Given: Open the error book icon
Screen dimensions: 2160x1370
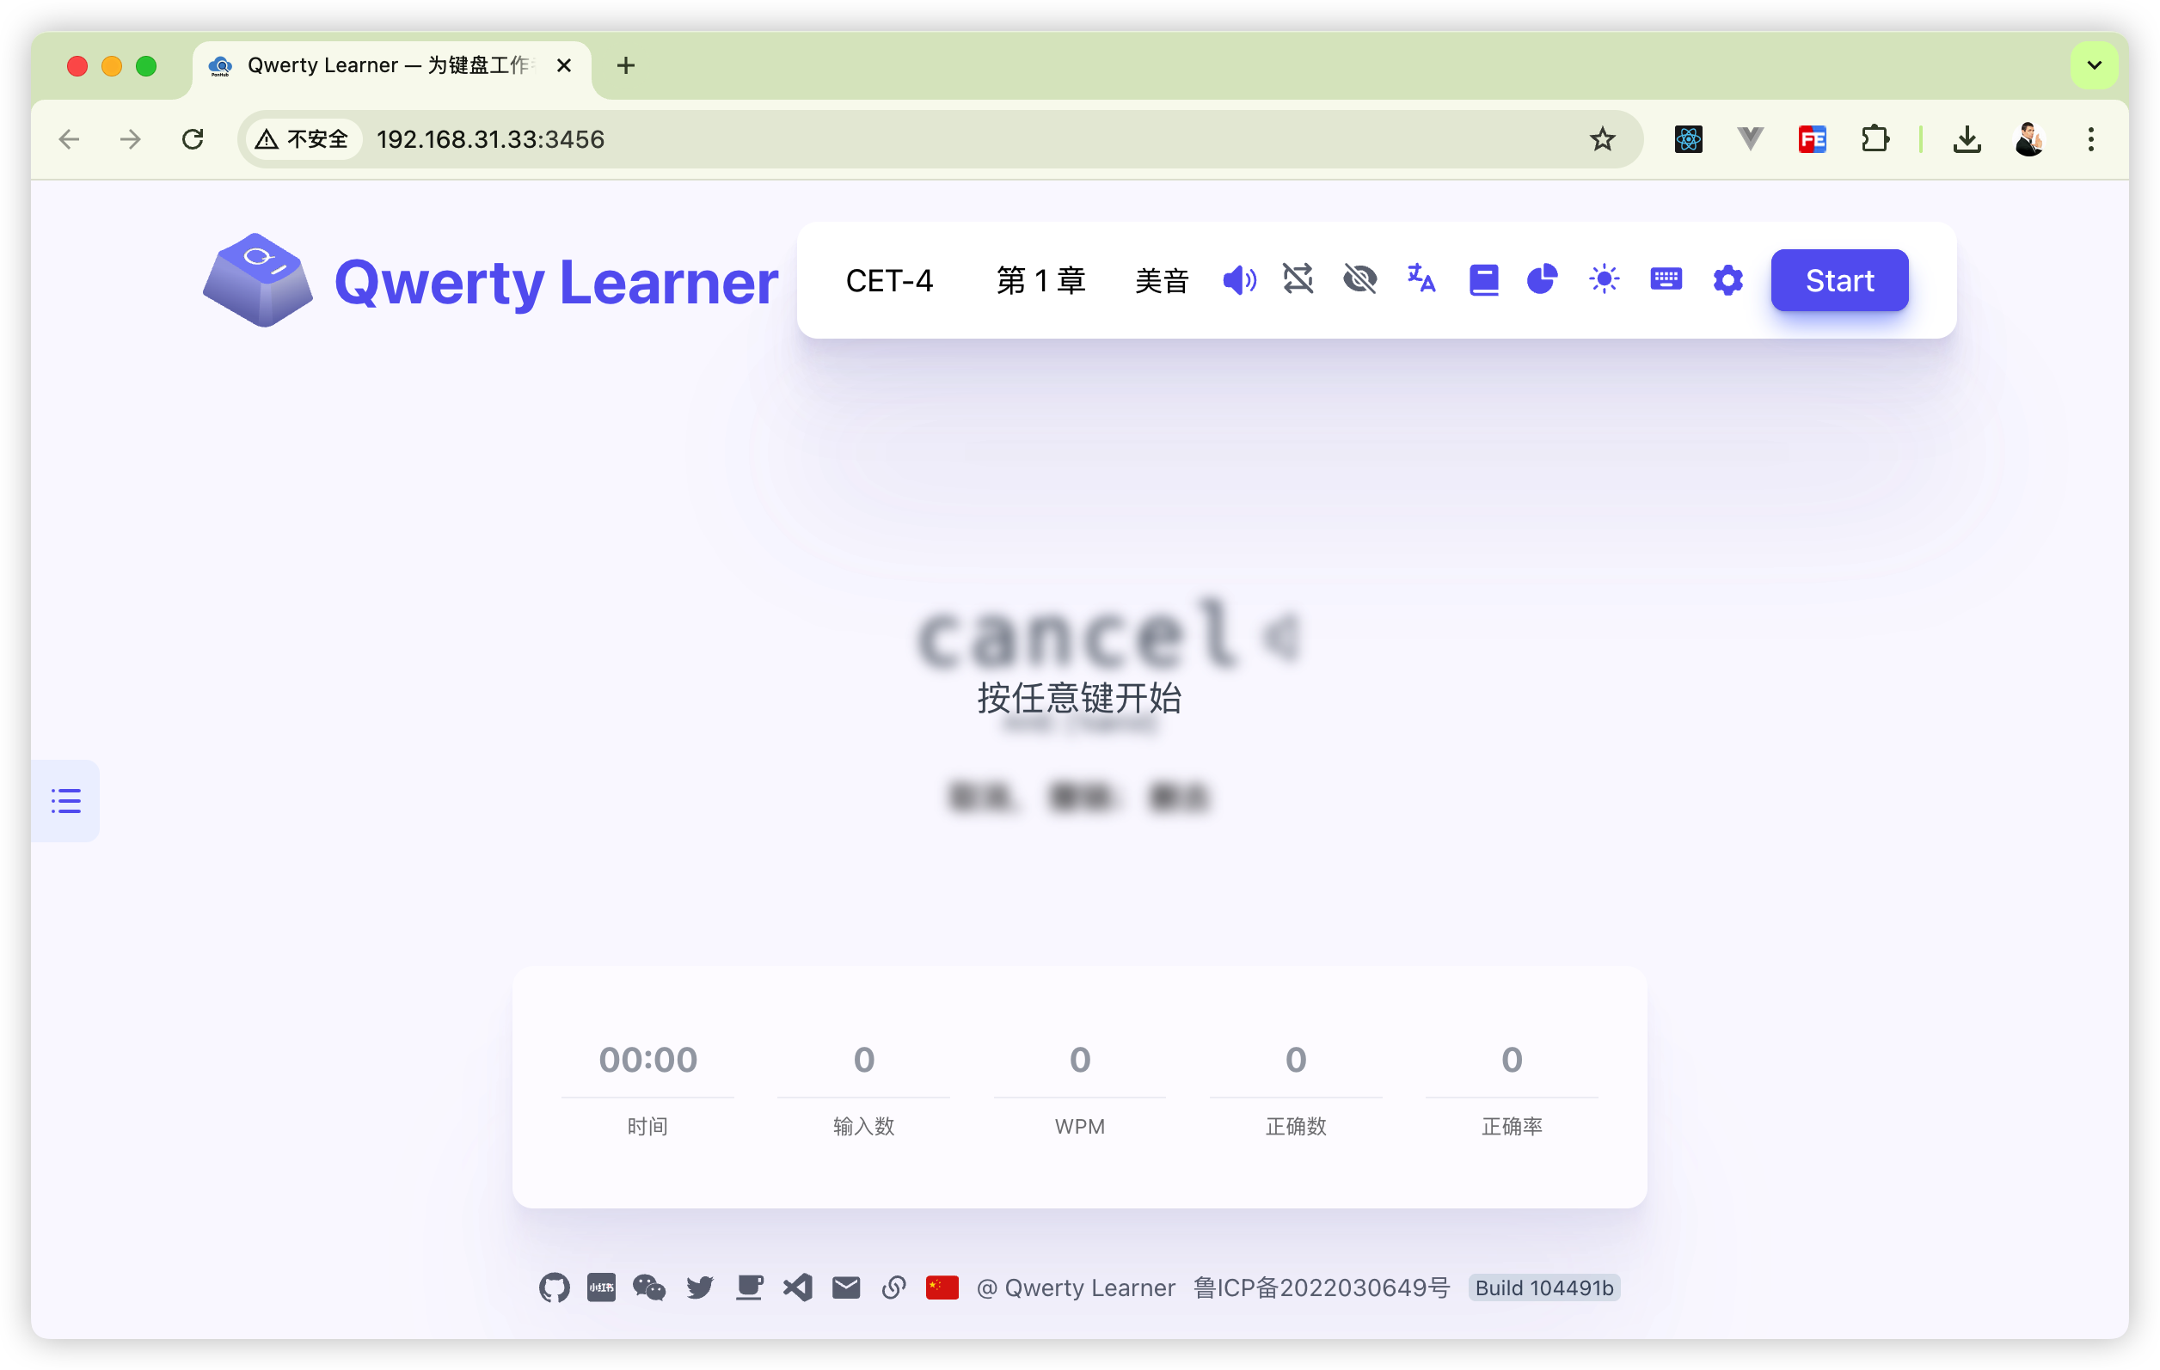Looking at the screenshot, I should tap(1483, 281).
